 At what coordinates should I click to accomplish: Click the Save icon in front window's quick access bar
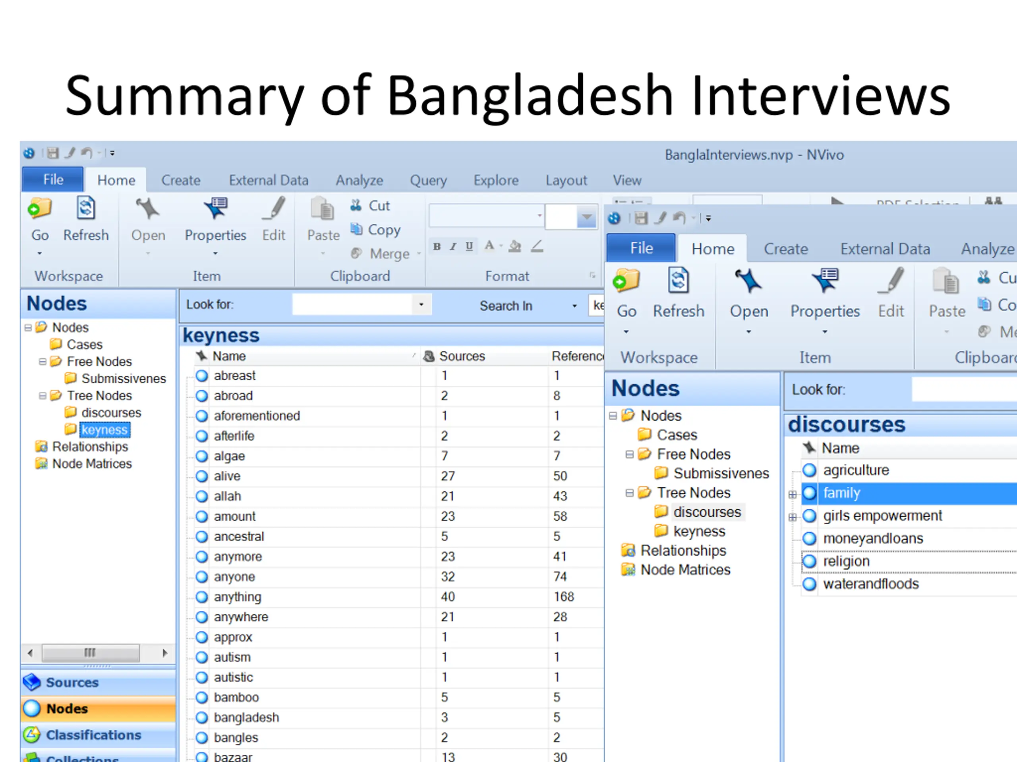click(641, 218)
